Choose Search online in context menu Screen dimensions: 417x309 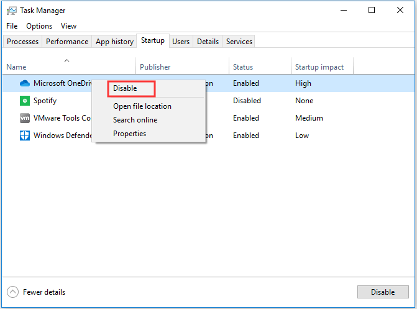pyautogui.click(x=135, y=120)
